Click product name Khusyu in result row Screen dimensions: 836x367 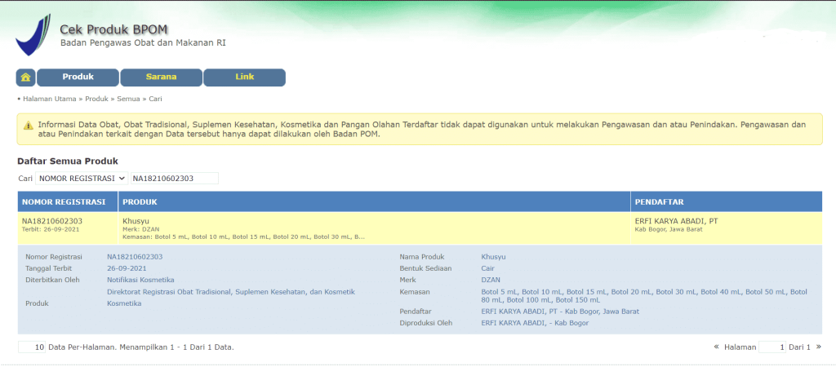135,220
